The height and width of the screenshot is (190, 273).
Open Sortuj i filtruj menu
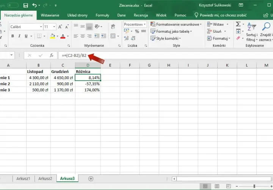tap(252, 32)
